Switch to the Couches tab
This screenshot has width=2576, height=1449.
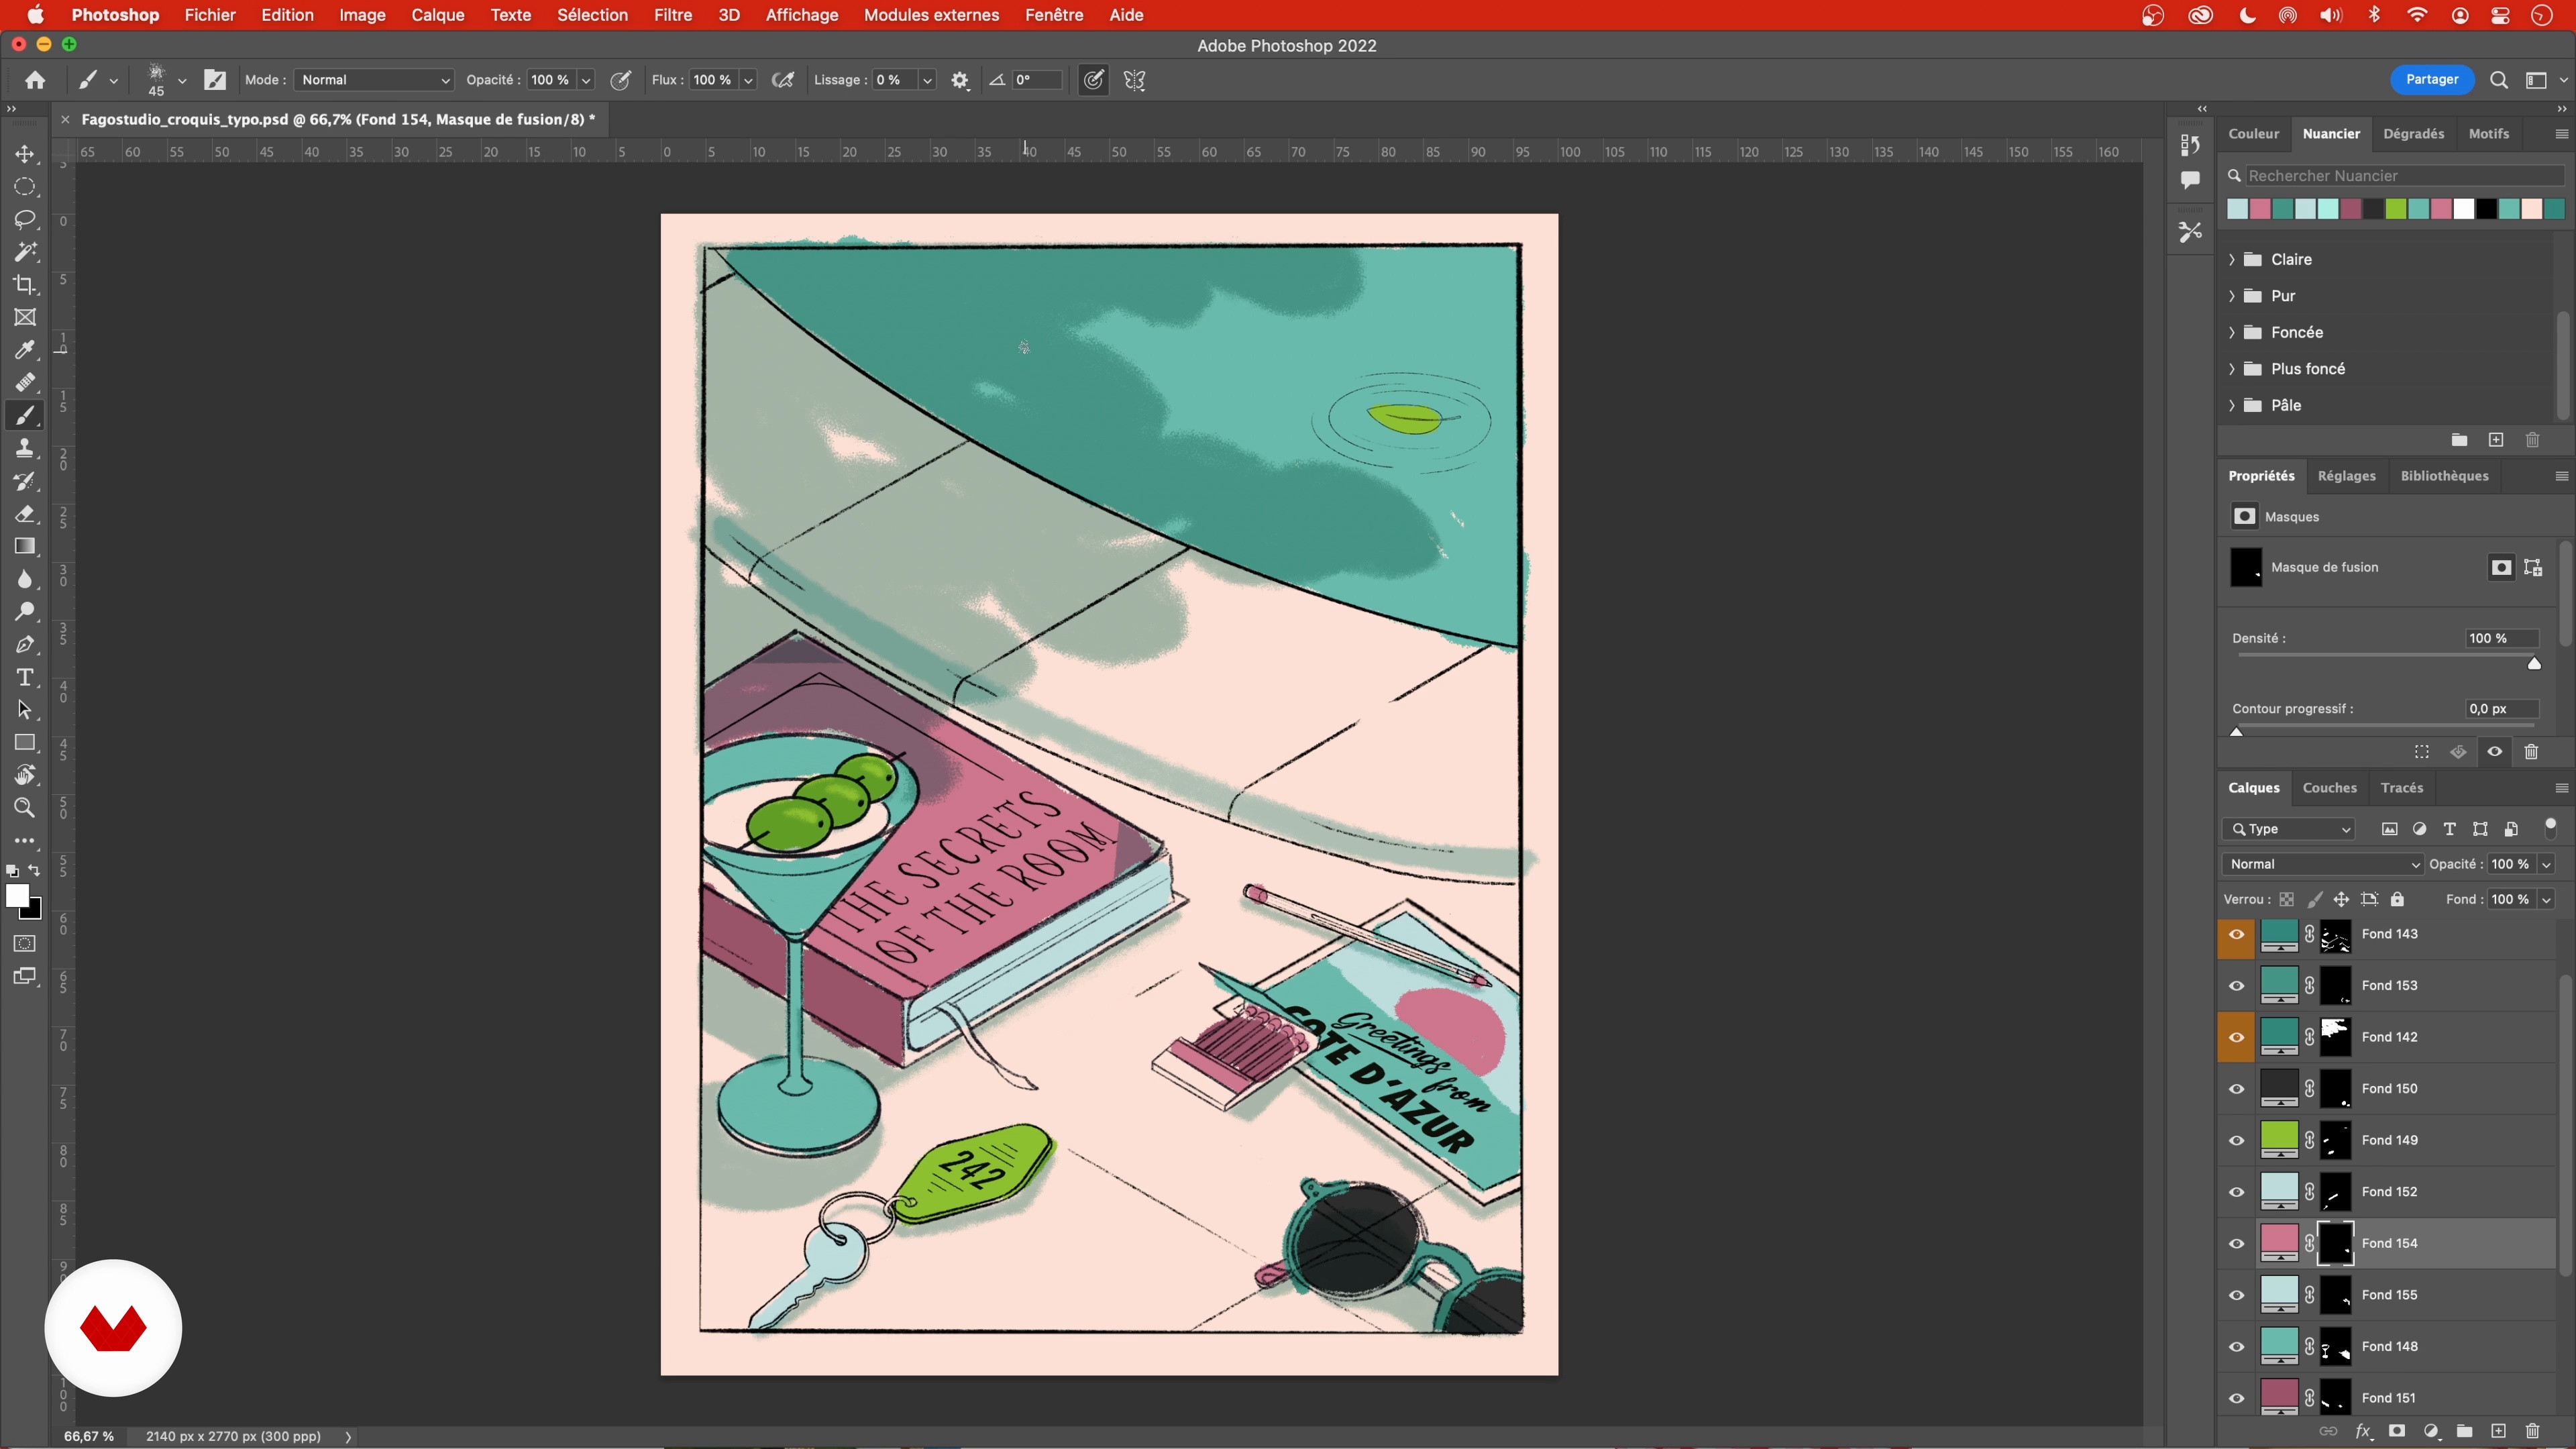click(x=2329, y=788)
